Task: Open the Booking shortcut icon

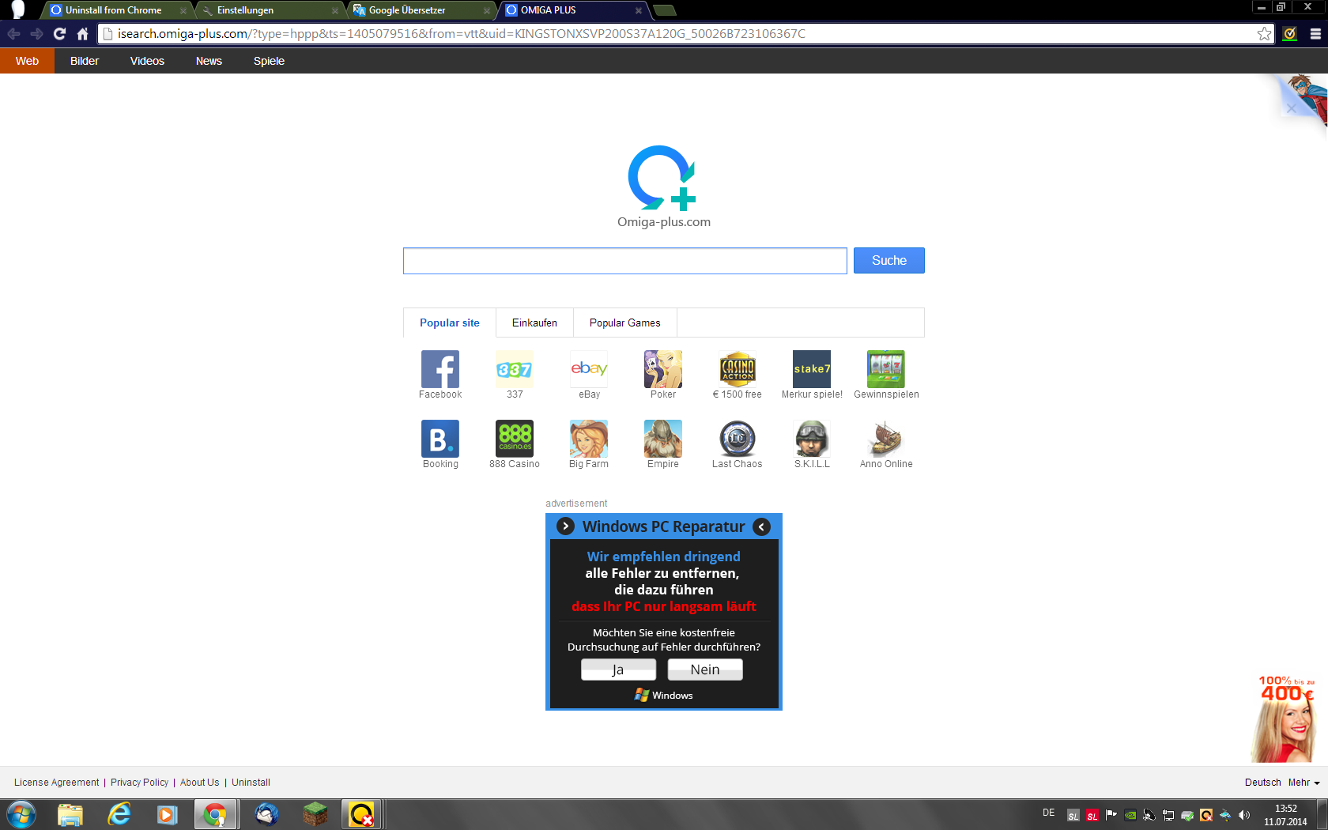Action: click(x=440, y=439)
